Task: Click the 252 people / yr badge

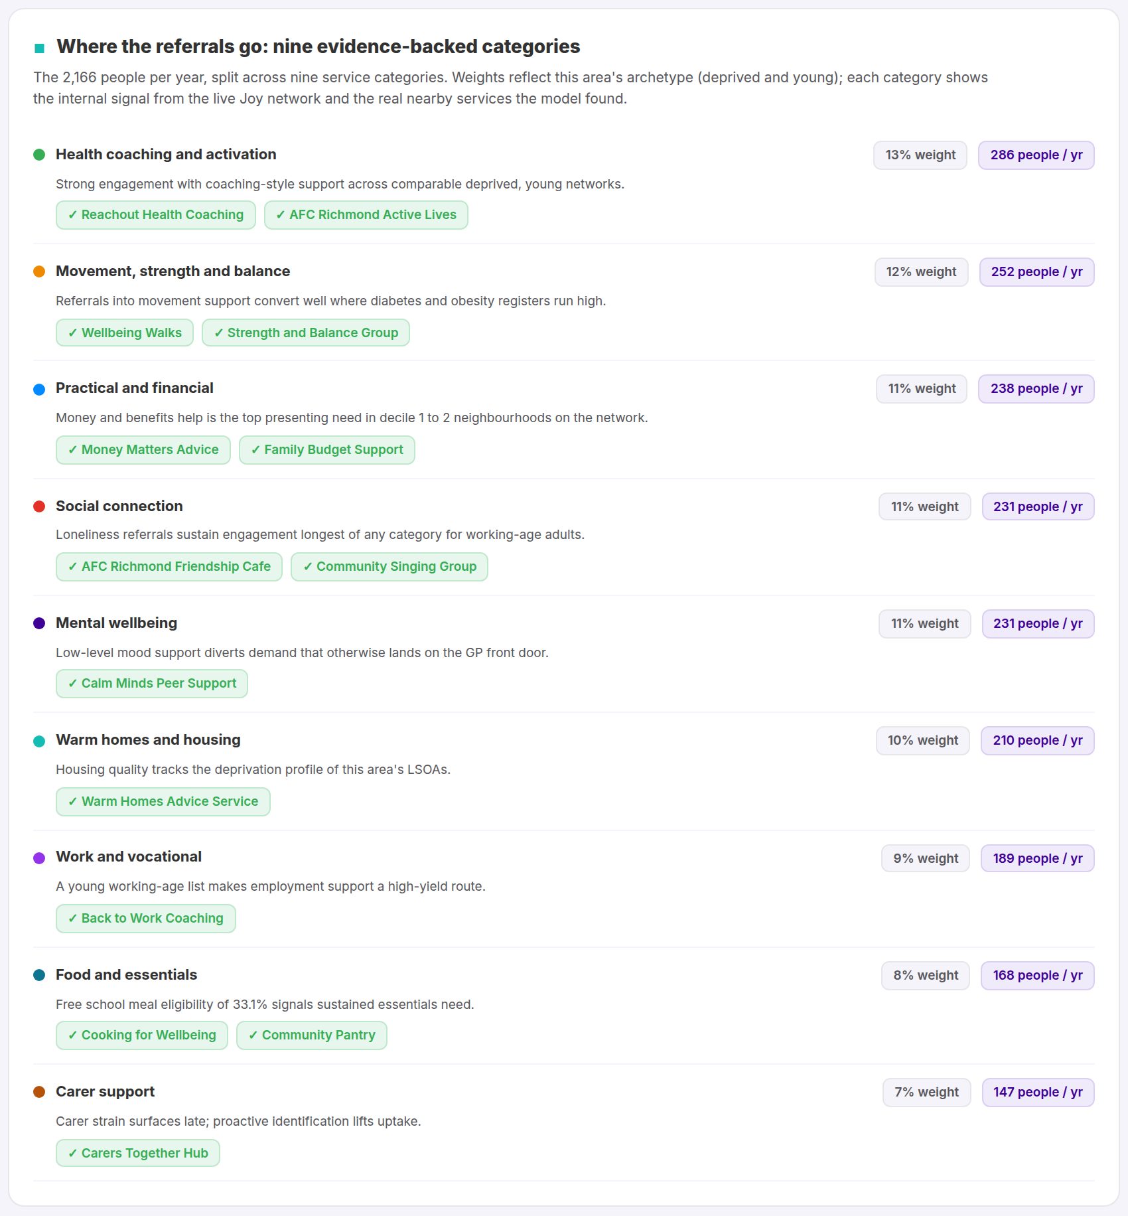Action: (x=1037, y=272)
